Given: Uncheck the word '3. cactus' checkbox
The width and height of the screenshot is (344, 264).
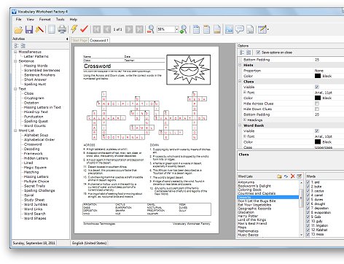Looking at the screenshot, I should (308, 191).
